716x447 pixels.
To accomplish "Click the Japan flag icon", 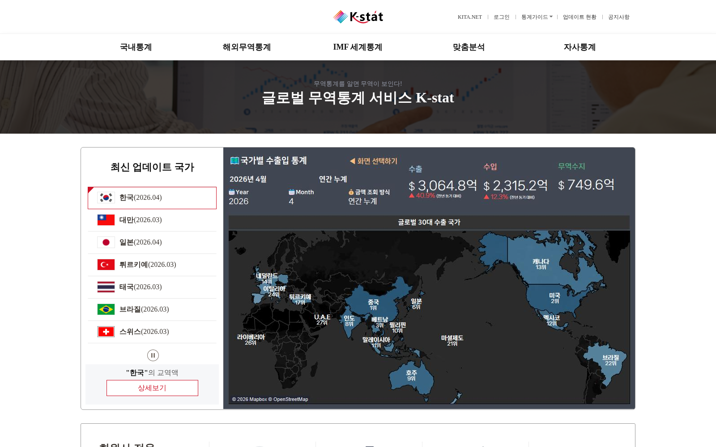I will point(106,242).
